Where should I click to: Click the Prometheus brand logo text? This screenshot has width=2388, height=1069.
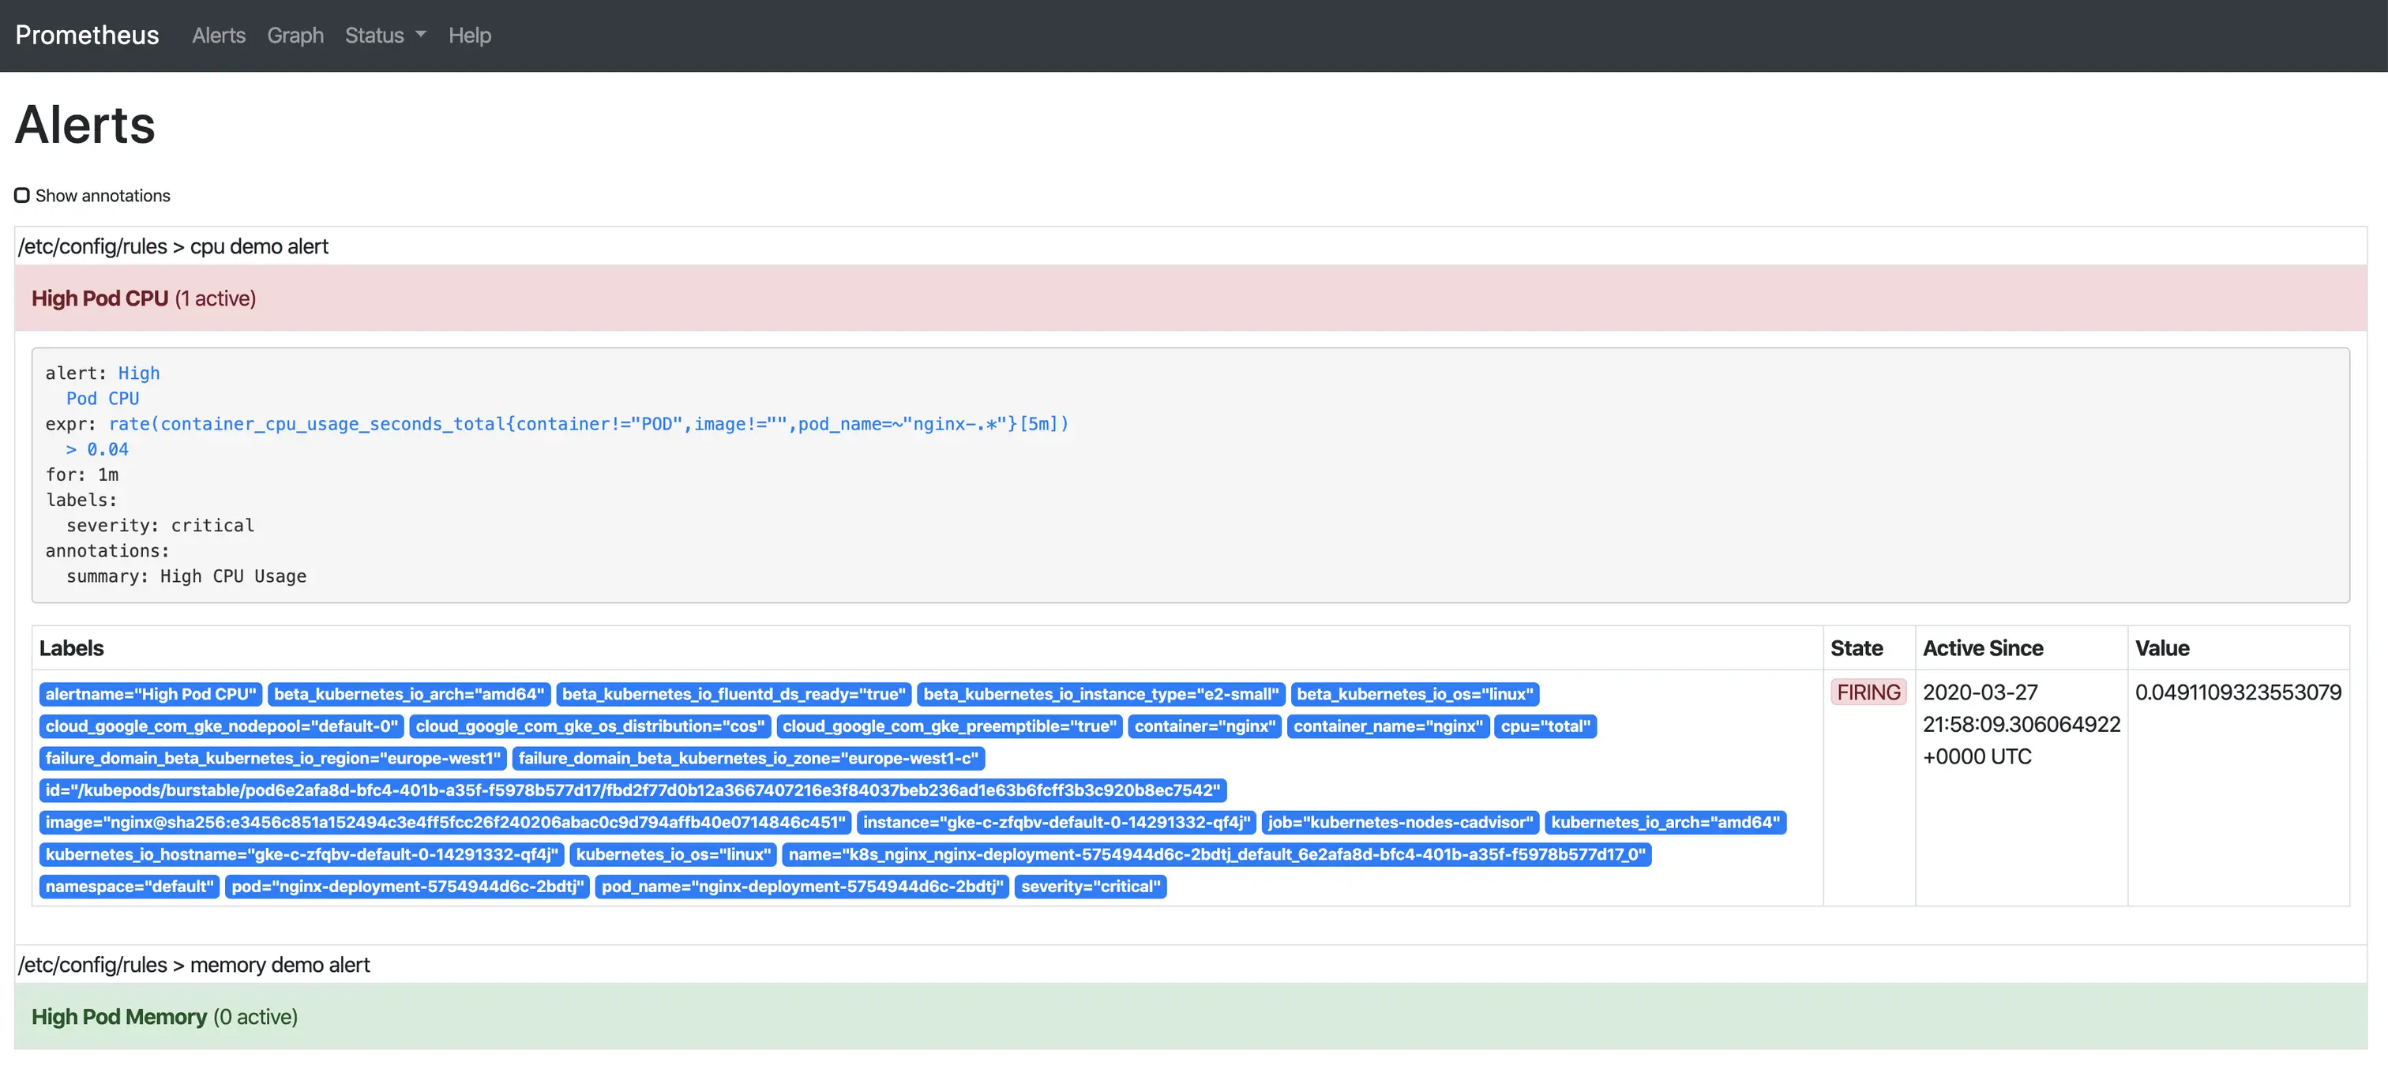pos(87,36)
